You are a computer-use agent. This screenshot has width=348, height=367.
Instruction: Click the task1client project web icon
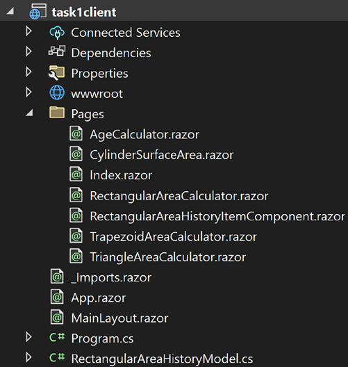pos(38,11)
